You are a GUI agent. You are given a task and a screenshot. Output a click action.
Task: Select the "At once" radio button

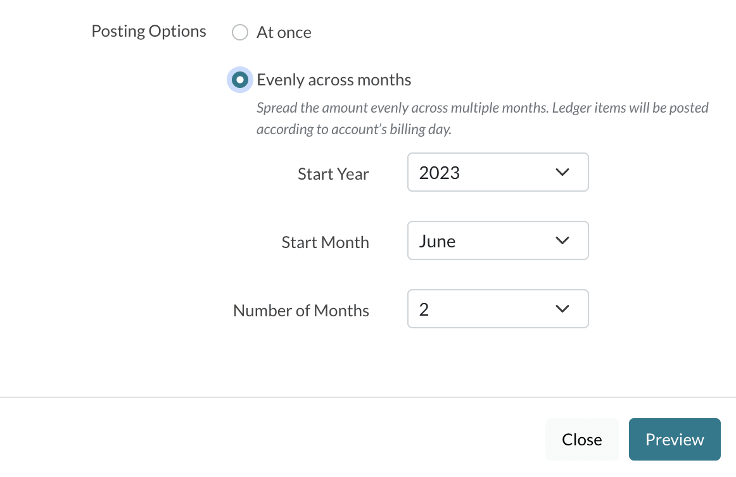(240, 32)
